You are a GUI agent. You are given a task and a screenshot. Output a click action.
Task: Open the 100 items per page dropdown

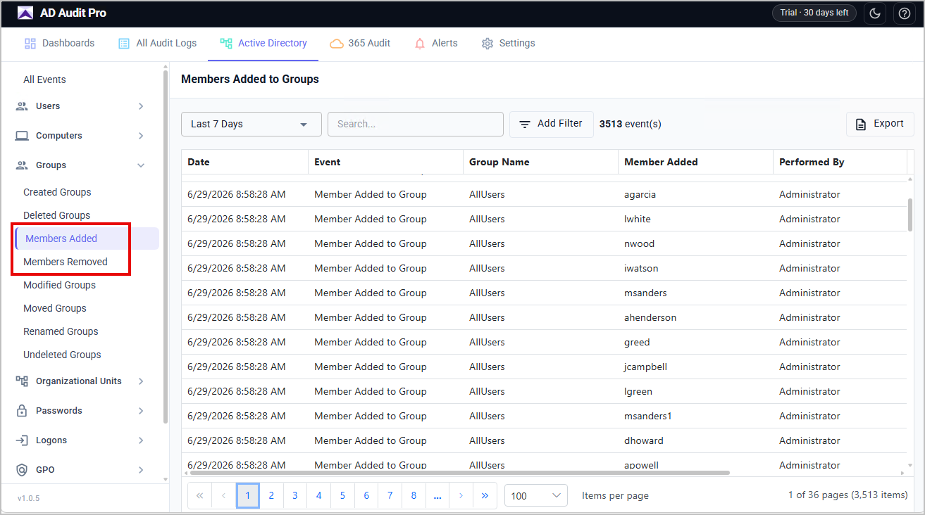pyautogui.click(x=536, y=495)
